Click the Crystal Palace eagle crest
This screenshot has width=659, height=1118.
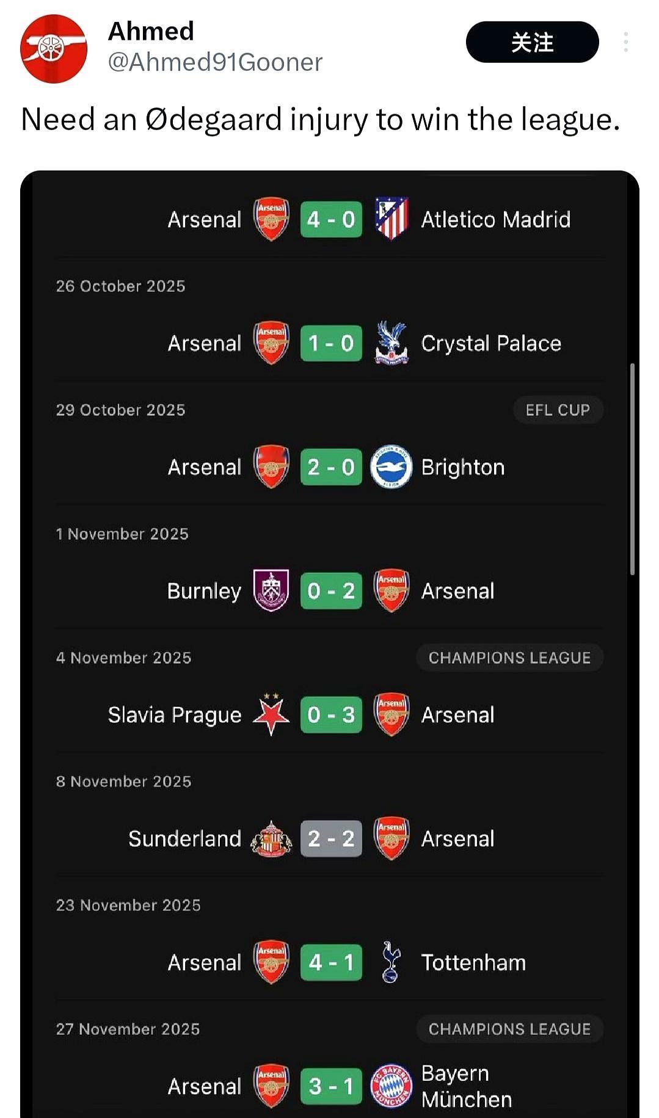pyautogui.click(x=391, y=343)
